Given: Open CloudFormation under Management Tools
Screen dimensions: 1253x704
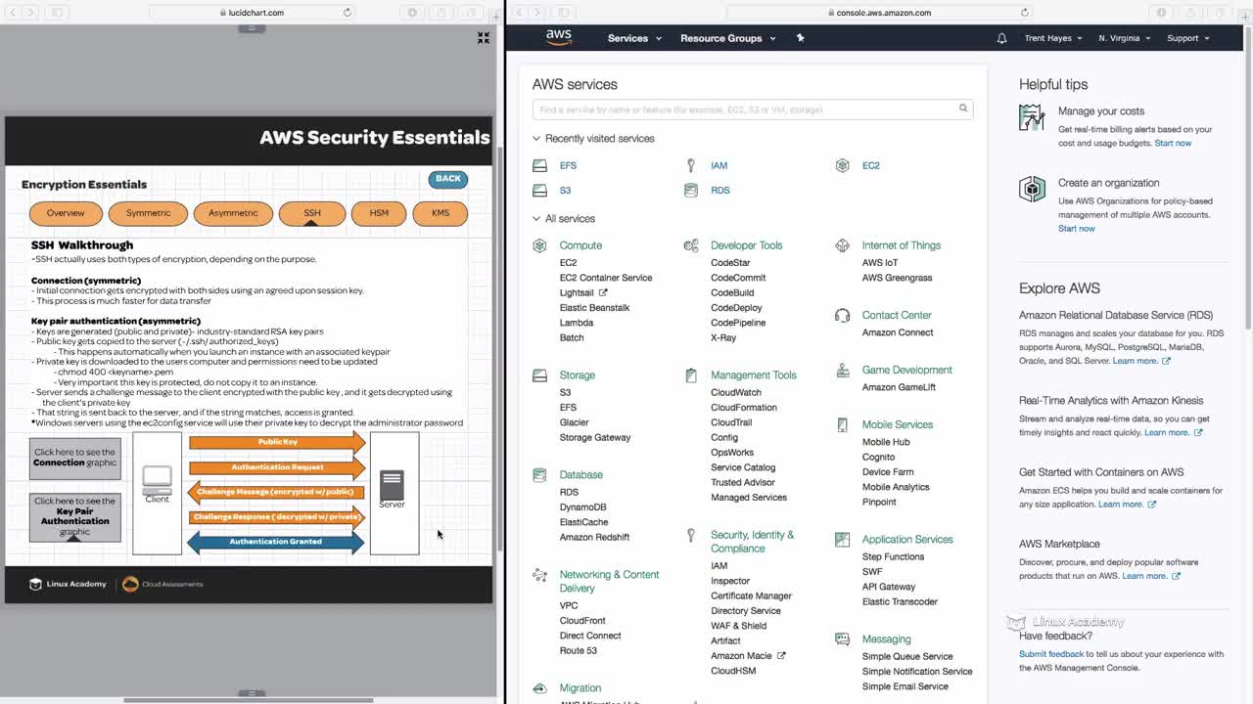Looking at the screenshot, I should (x=744, y=408).
